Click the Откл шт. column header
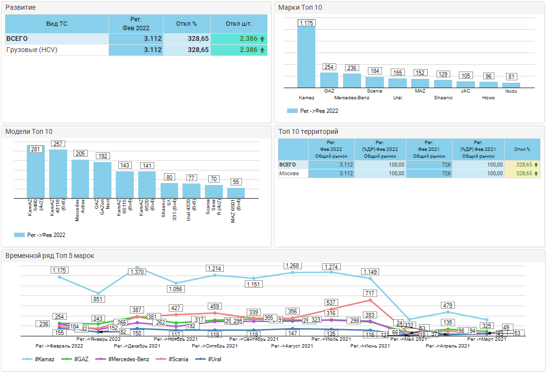Image resolution: width=546 pixels, height=386 pixels. tap(238, 23)
